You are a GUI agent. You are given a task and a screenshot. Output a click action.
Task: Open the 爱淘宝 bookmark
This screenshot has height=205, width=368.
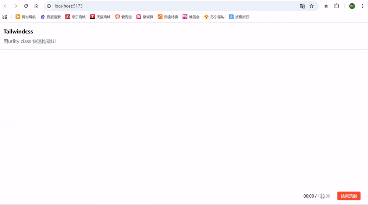(123, 17)
